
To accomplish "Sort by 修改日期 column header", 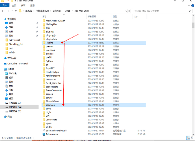I will 92,16.
